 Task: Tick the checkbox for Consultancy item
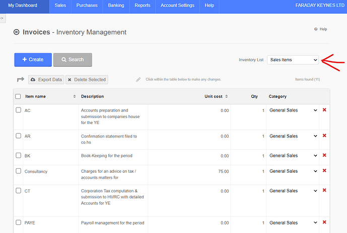[x=18, y=171]
